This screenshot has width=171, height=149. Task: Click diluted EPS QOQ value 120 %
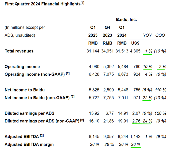tap(160, 113)
